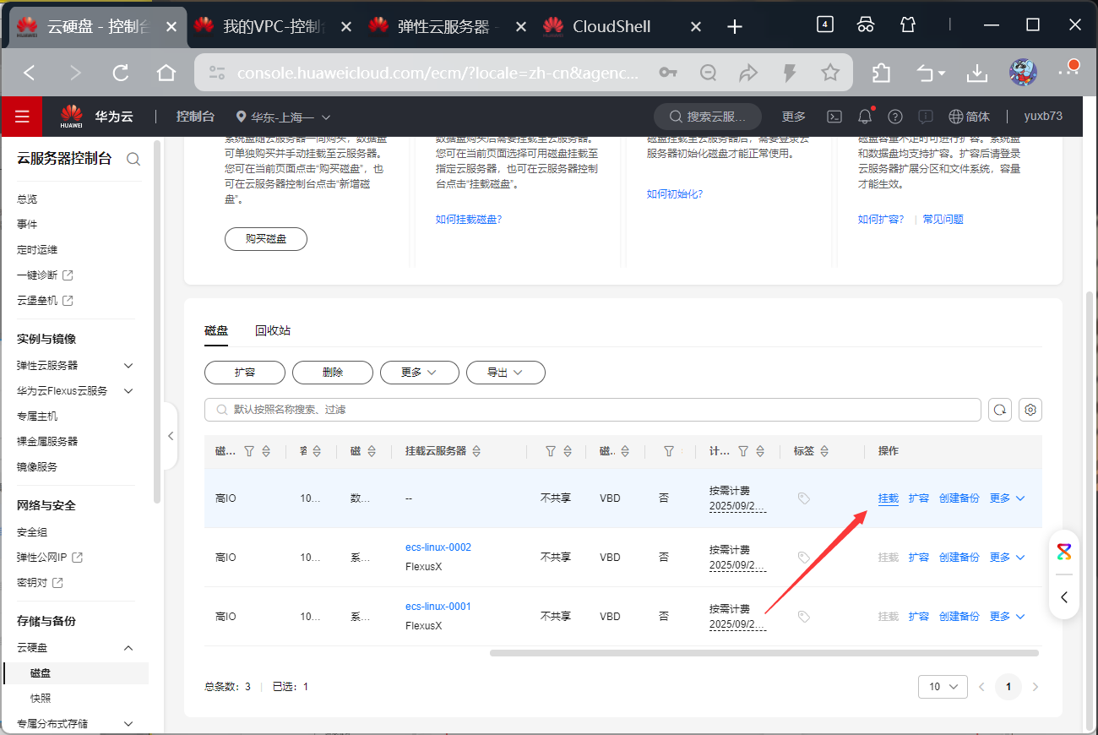Click 挂载 for the unattached disk

pyautogui.click(x=889, y=498)
